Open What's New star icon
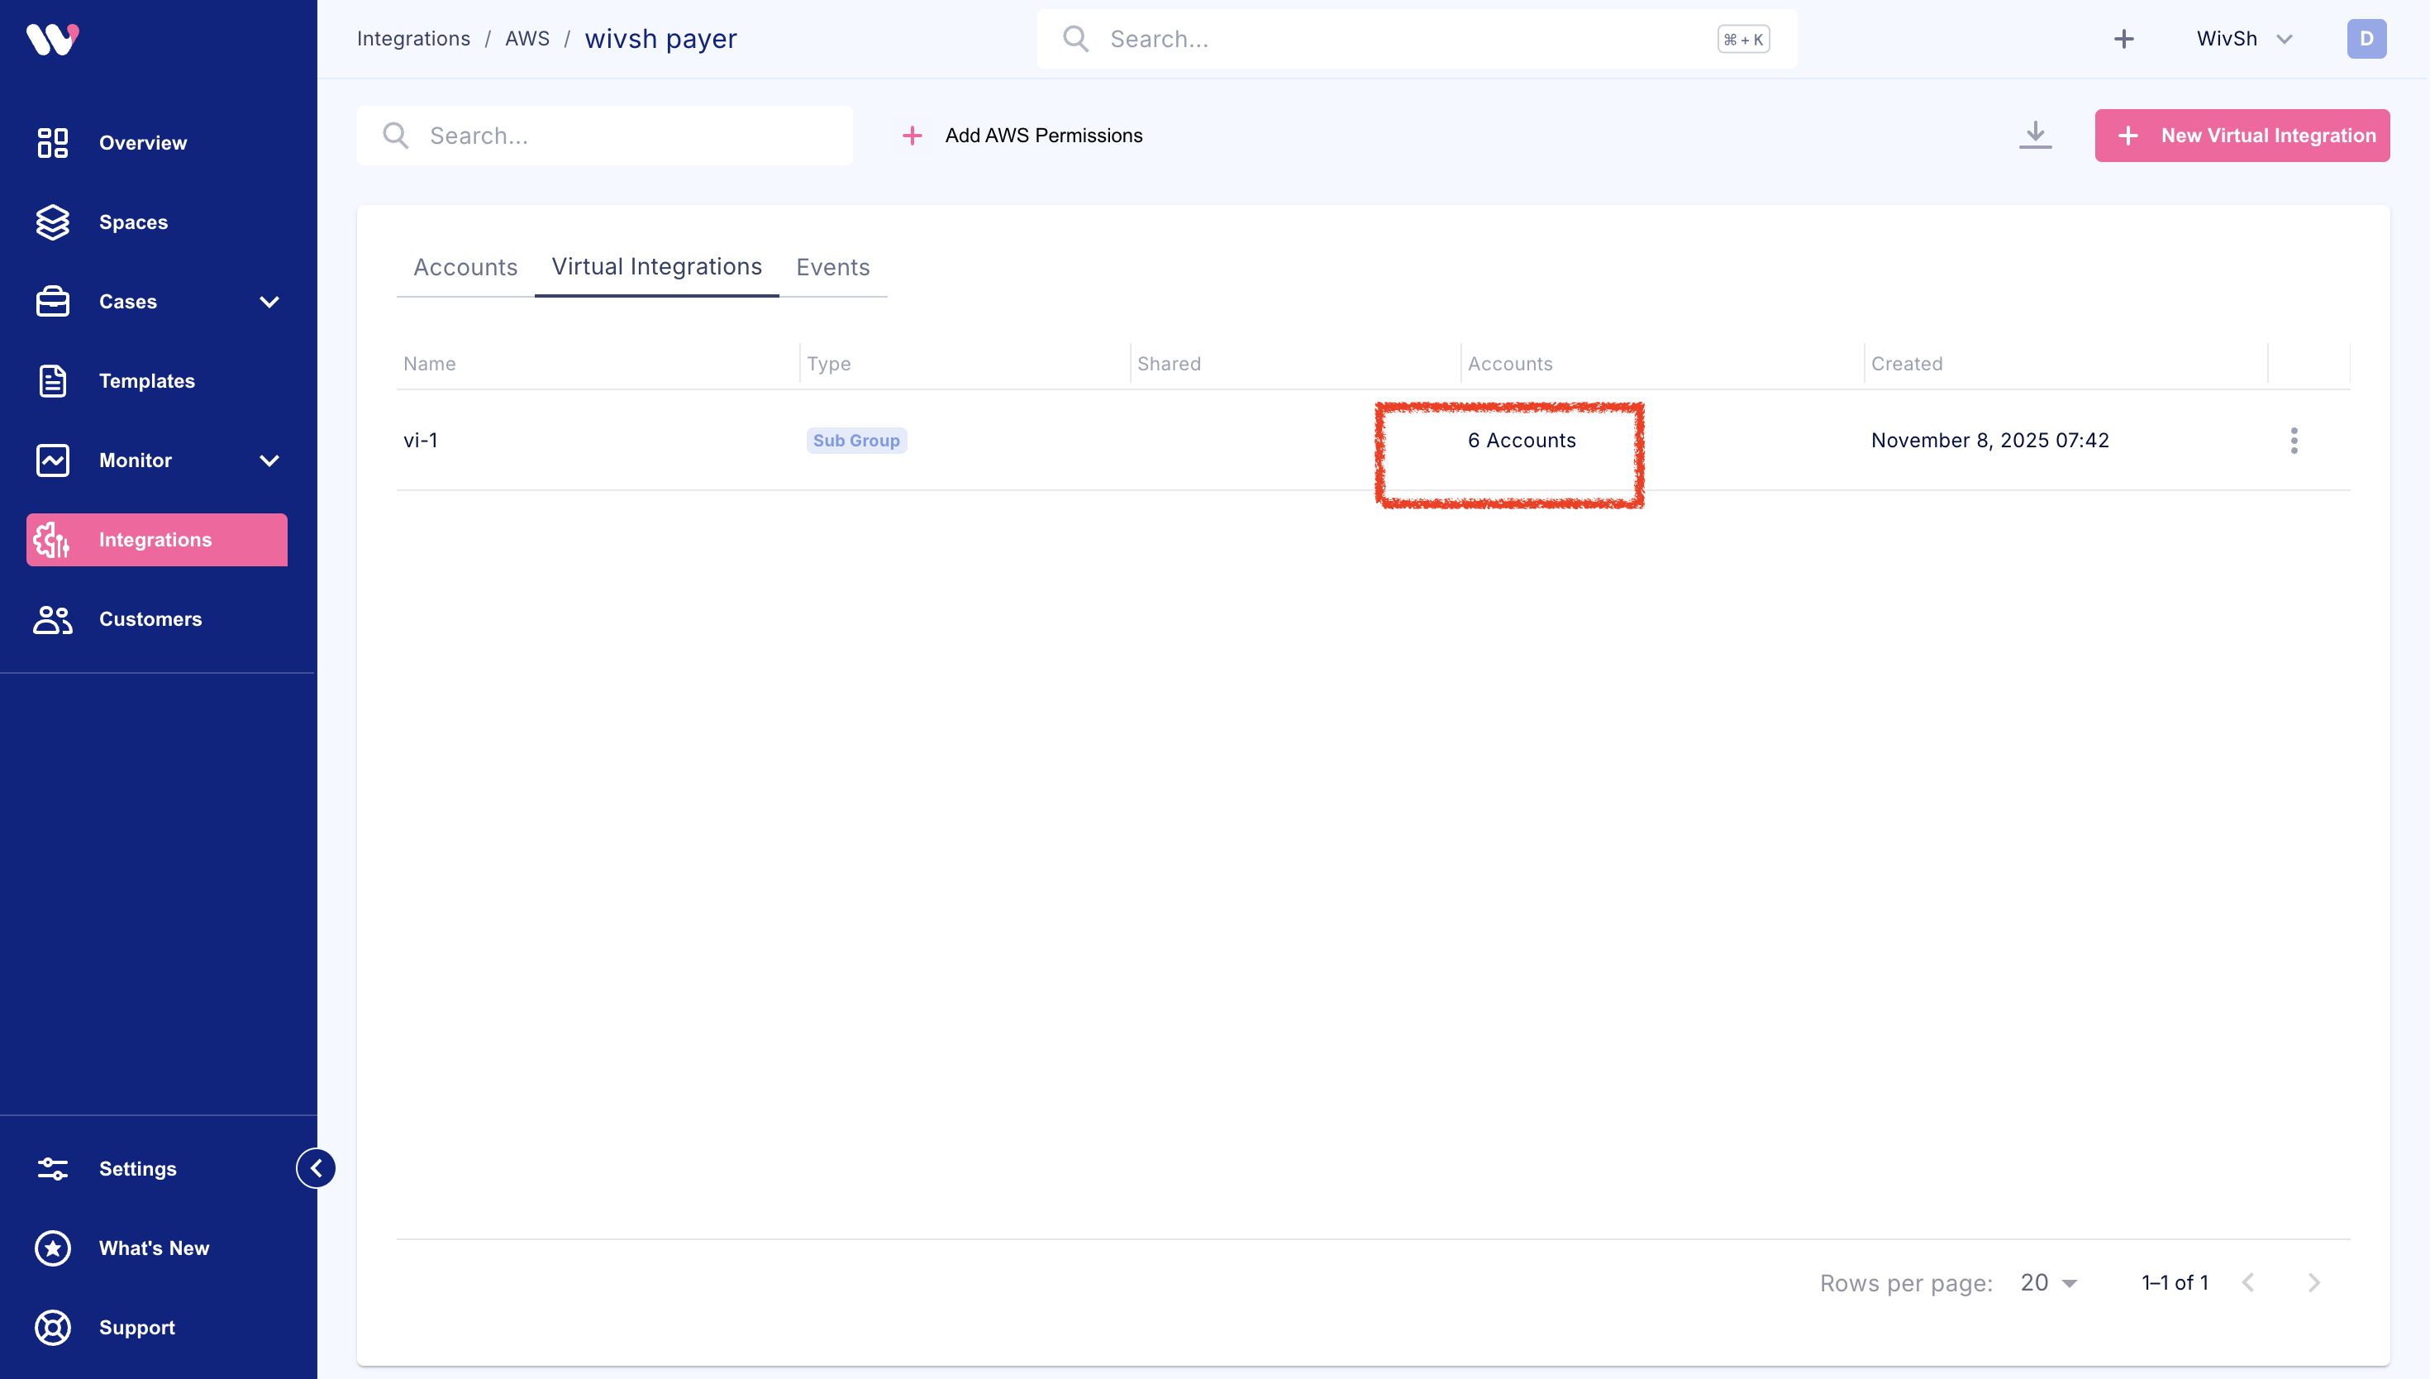2430x1379 pixels. [x=52, y=1248]
